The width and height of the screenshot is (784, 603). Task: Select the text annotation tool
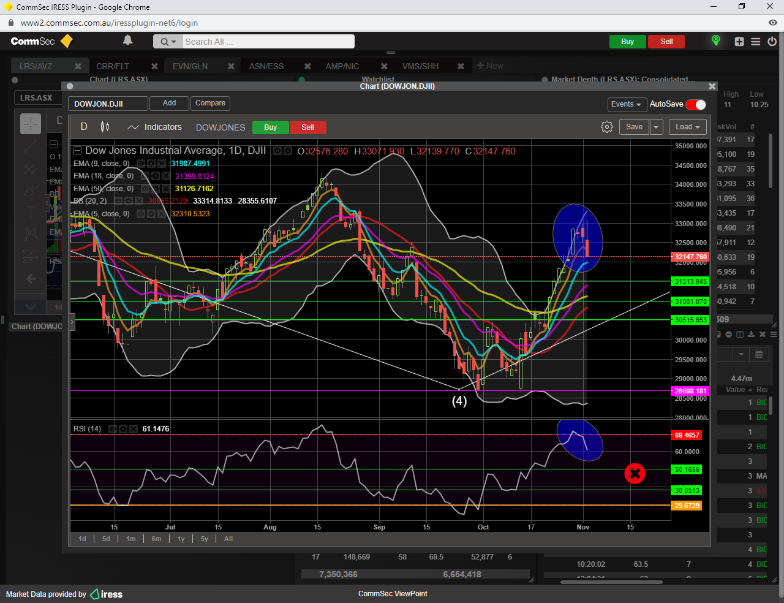pos(31,212)
